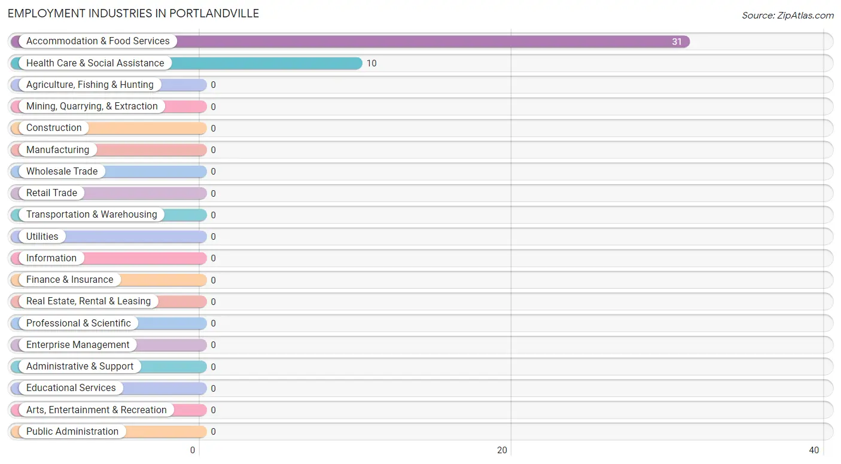Click the zero value next to Educational Services
The height and width of the screenshot is (464, 841).
pos(213,389)
